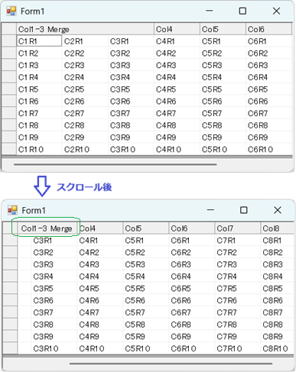Select cell C5R5 in top window
296x372 pixels.
pos(223,89)
